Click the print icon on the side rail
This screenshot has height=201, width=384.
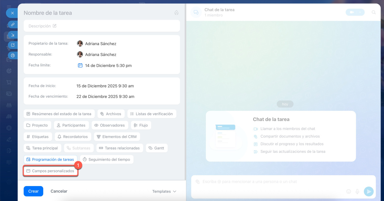coord(13,55)
